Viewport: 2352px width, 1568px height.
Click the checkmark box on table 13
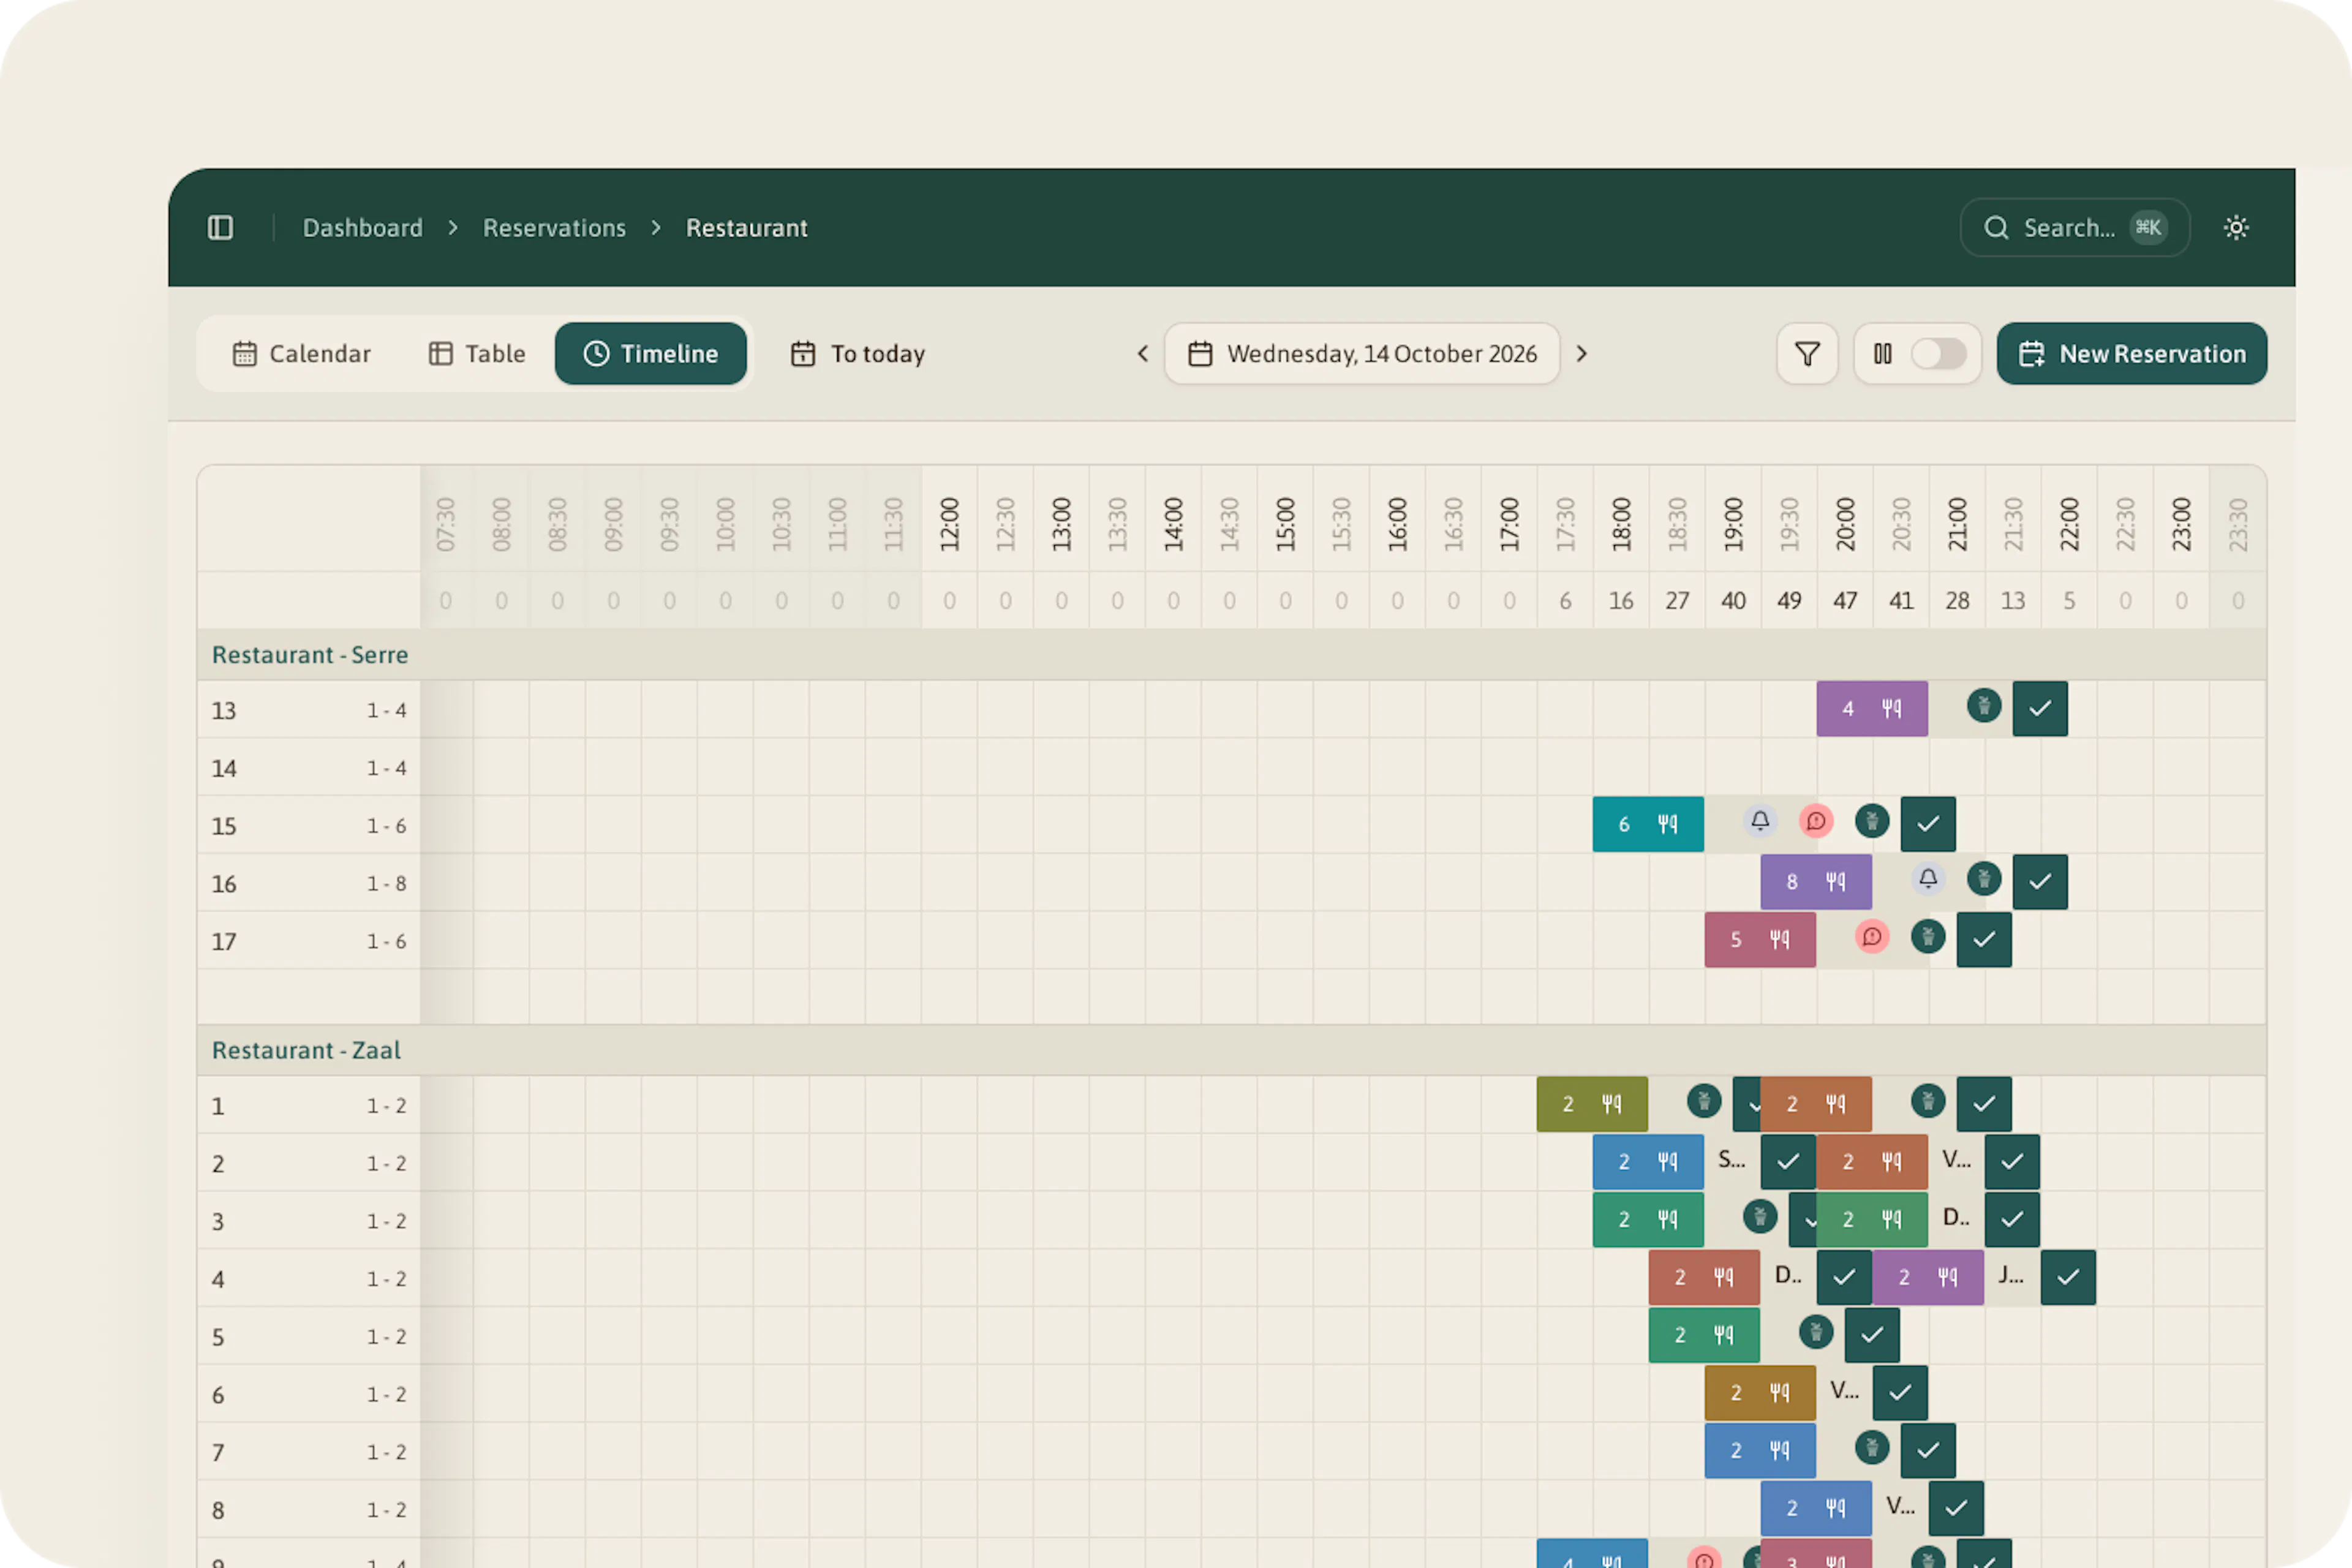coord(2040,709)
